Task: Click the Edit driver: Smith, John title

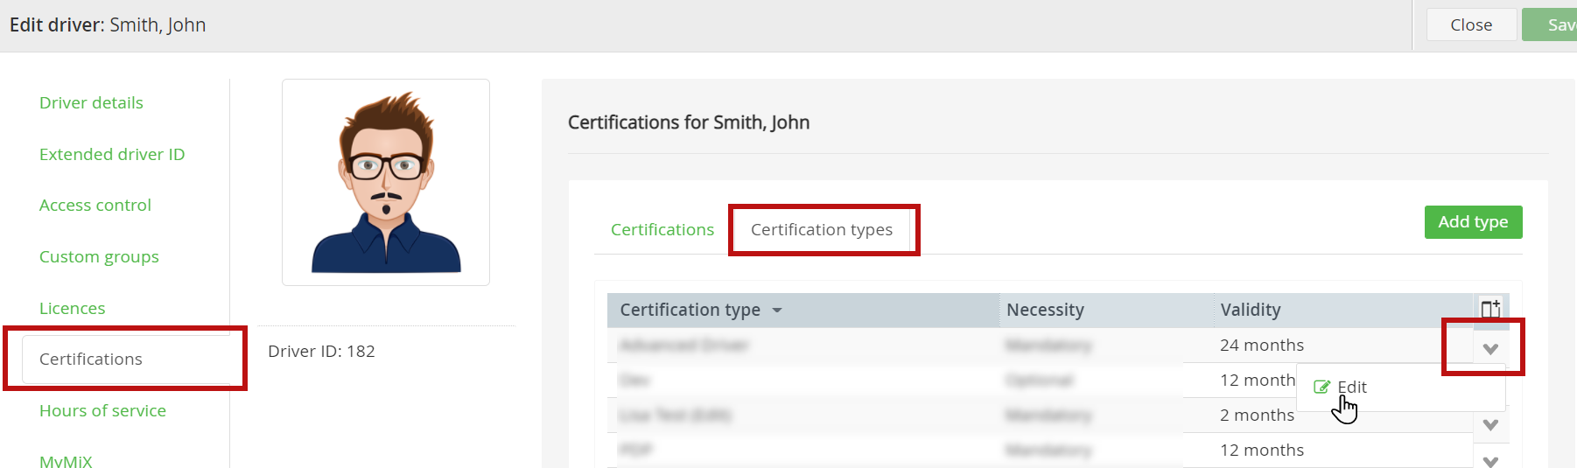Action: [x=108, y=24]
